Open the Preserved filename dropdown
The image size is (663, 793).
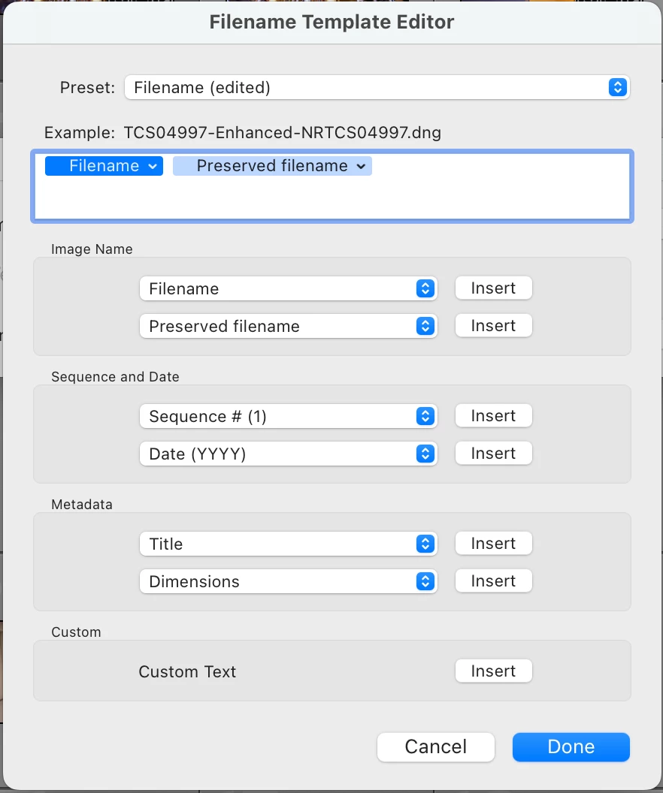289,326
